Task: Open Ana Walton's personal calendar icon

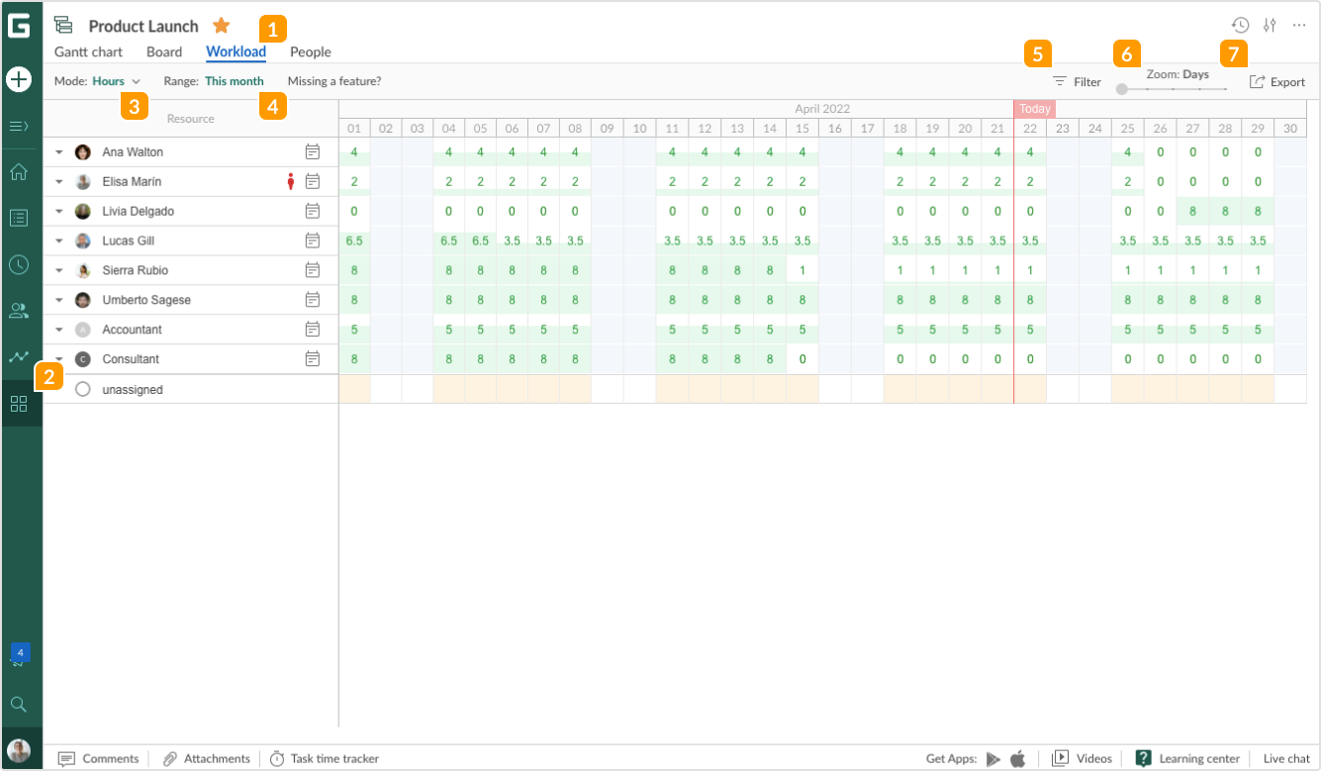Action: [x=314, y=151]
